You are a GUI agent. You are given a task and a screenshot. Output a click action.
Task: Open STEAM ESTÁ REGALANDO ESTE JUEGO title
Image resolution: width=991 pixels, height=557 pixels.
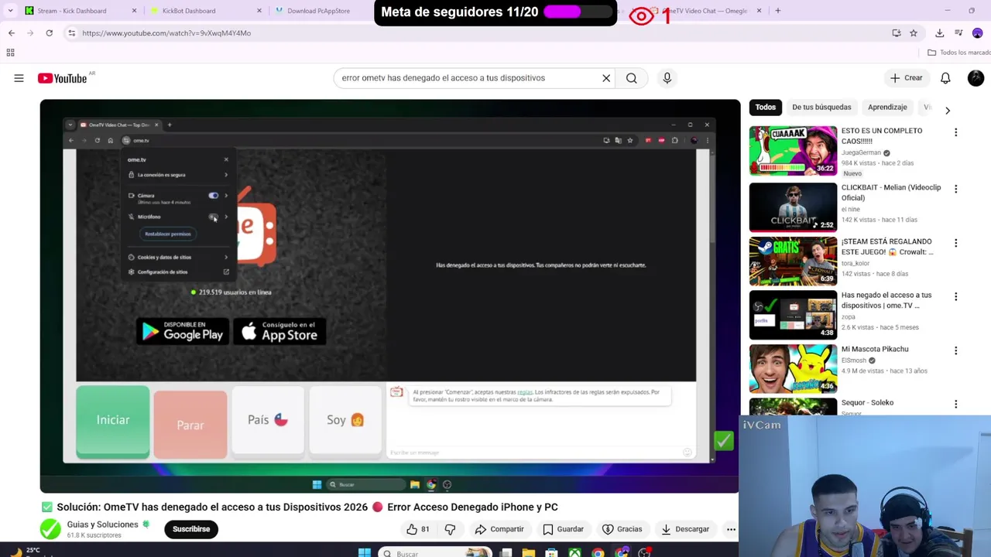[x=887, y=247]
